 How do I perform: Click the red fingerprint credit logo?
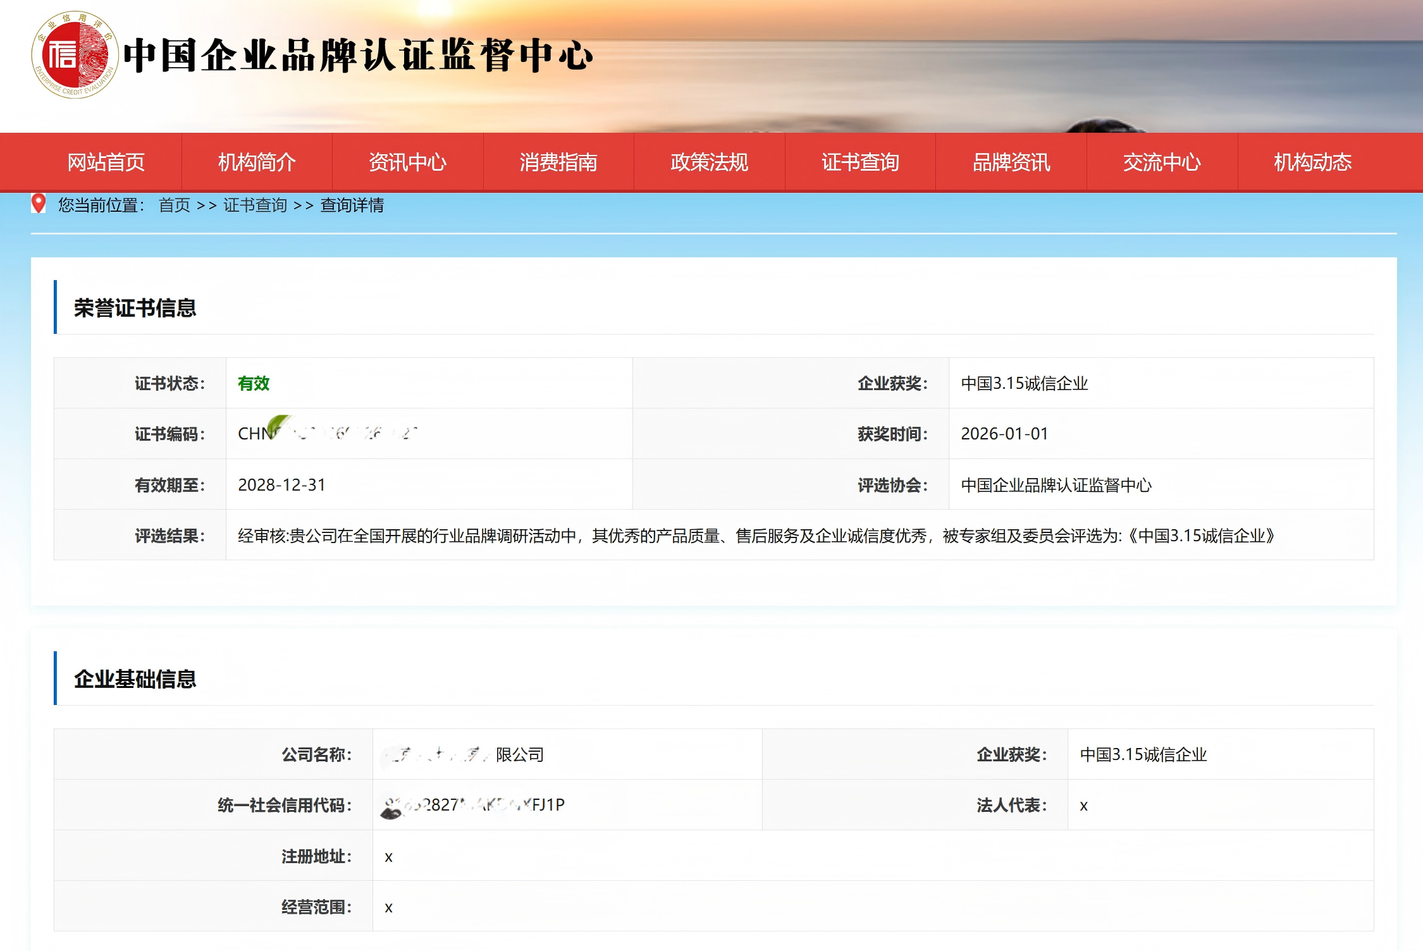pyautogui.click(x=75, y=55)
